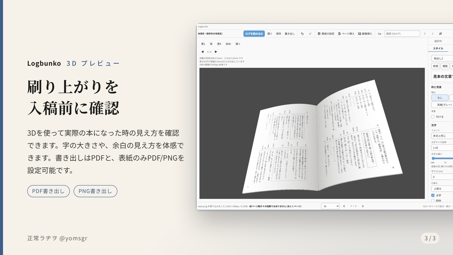Click the 複製 duplicate style button
The height and width of the screenshot is (255, 453).
point(445,66)
